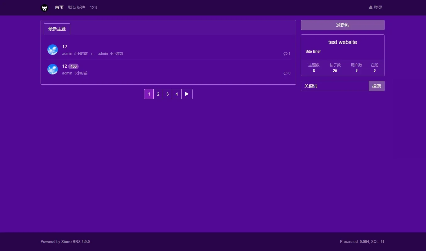Click the globe avatar on the second topic
Image resolution: width=426 pixels, height=251 pixels.
52,69
